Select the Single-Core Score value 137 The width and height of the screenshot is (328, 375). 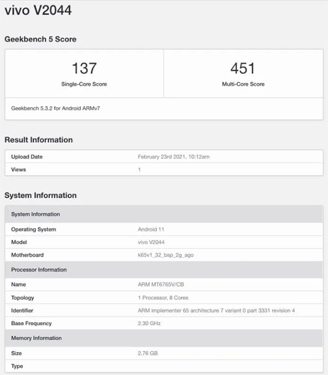point(84,68)
